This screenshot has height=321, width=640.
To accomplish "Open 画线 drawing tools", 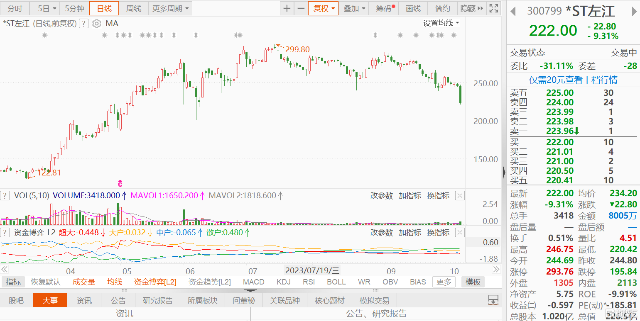I will (413, 8).
